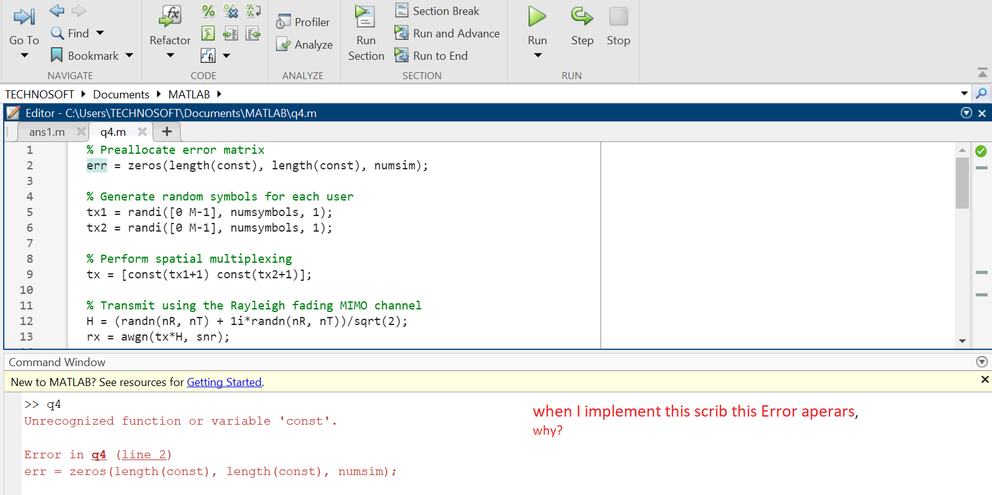Run the script with the green play button
The image size is (992, 495).
tap(537, 17)
